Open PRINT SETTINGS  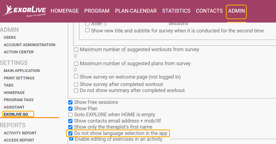pyautogui.click(x=19, y=78)
